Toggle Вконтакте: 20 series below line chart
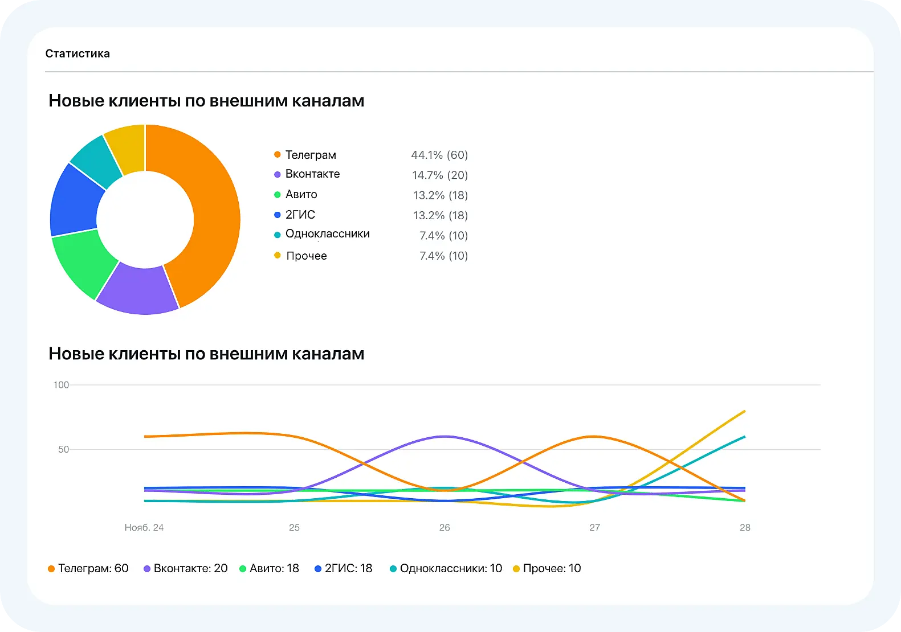Screen dimensions: 901x632 (185, 568)
